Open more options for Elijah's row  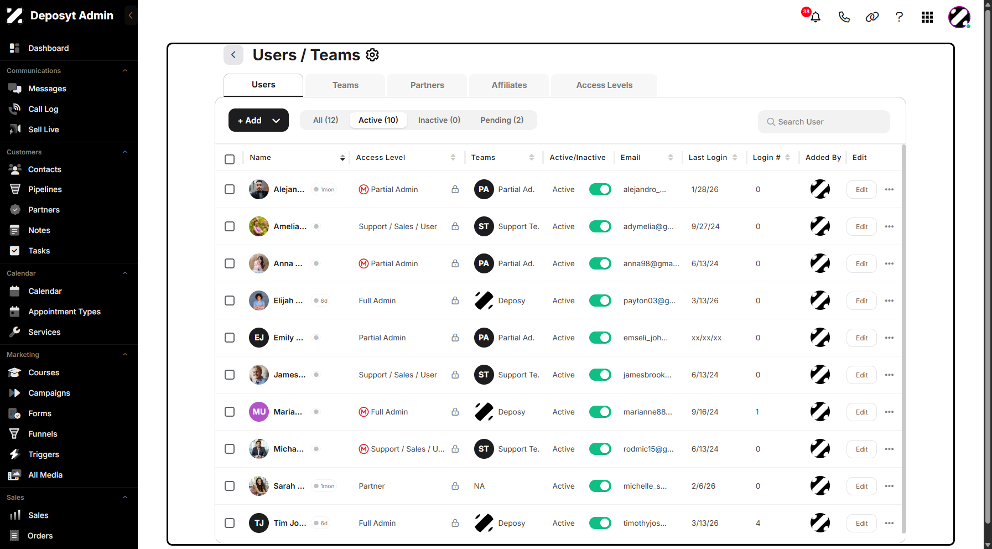pos(889,301)
